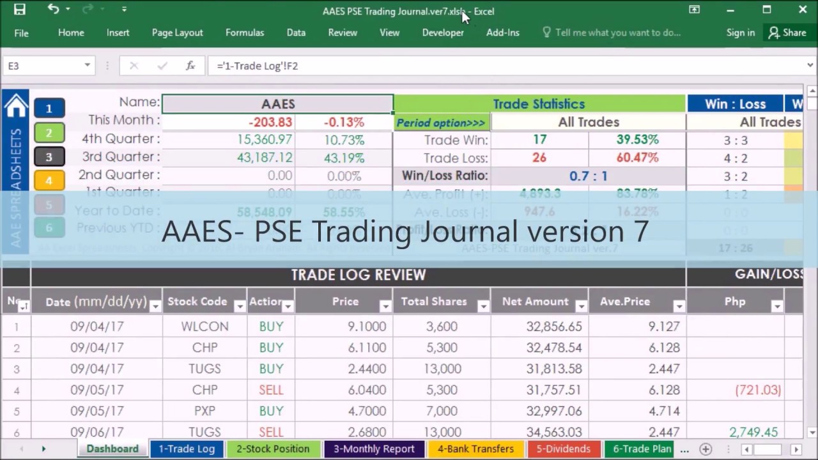
Task: Open the Php column filter dropdown
Action: click(776, 307)
